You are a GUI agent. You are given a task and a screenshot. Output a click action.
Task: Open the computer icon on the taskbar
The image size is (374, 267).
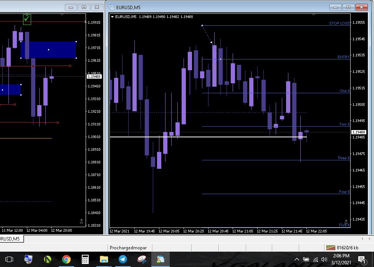click(28, 259)
